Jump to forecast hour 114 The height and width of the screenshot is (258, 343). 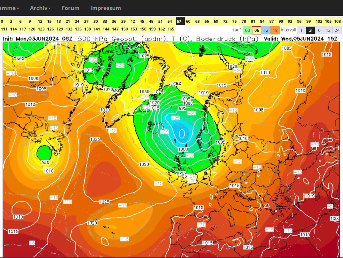14,29
